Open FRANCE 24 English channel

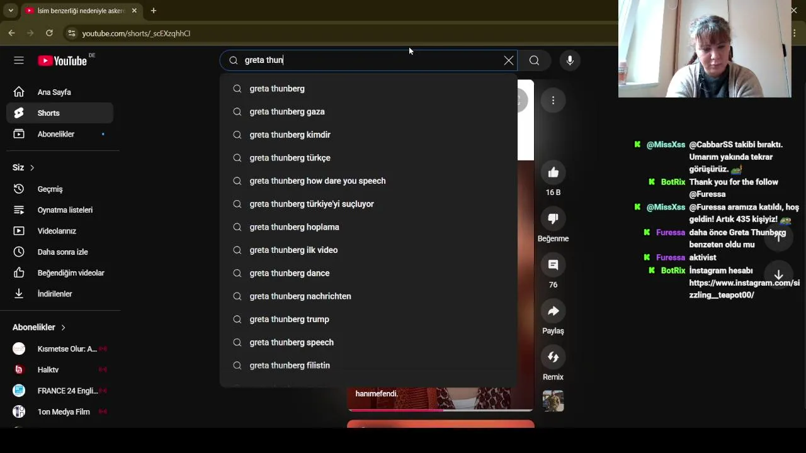click(x=60, y=391)
